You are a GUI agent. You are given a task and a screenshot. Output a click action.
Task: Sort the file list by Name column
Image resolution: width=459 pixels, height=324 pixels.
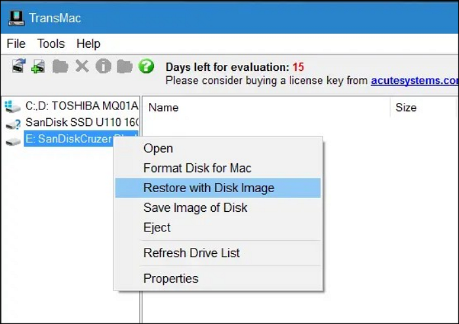[163, 108]
